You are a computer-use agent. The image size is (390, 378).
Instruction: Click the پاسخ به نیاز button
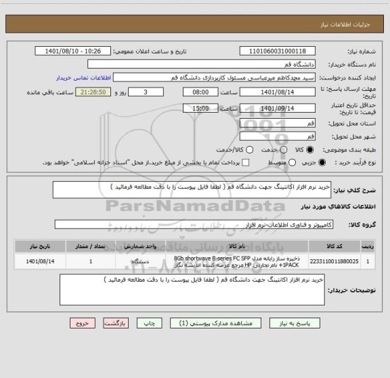(x=295, y=323)
